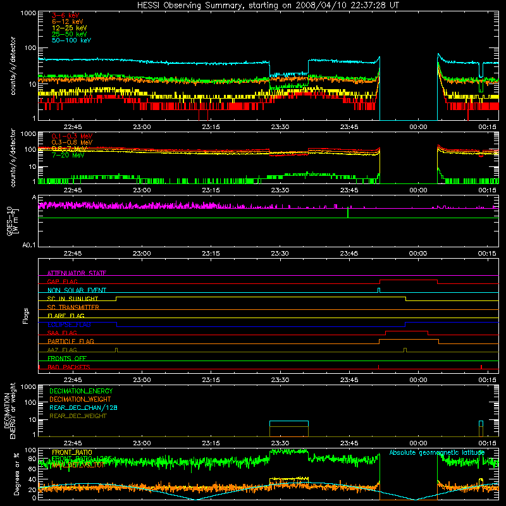
Task: Select the GAP_FLAG label
Action: click(x=62, y=281)
